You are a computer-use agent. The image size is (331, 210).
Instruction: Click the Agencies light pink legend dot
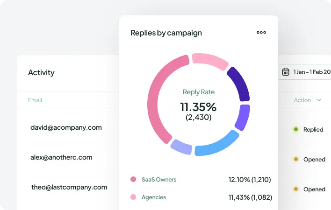coord(133,197)
